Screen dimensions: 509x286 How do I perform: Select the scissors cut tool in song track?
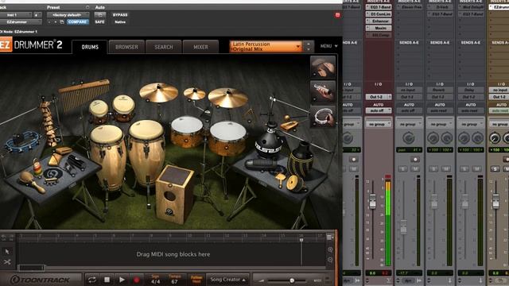click(7, 261)
